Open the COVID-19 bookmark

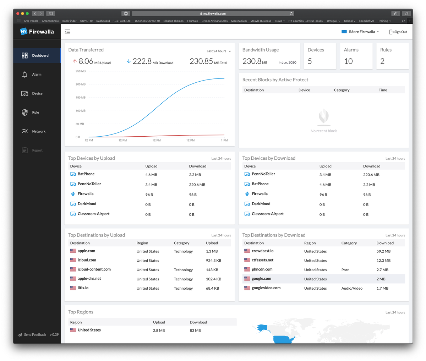coord(86,21)
